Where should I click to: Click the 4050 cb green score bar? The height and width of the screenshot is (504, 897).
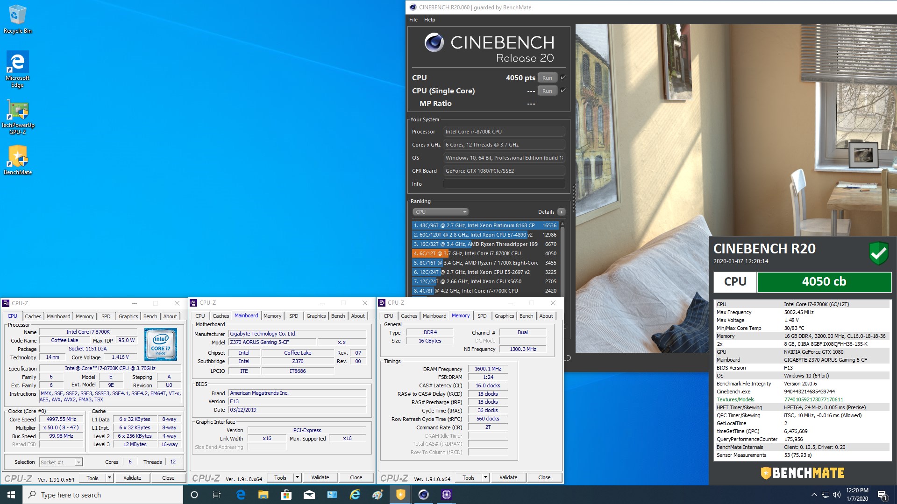pyautogui.click(x=824, y=282)
